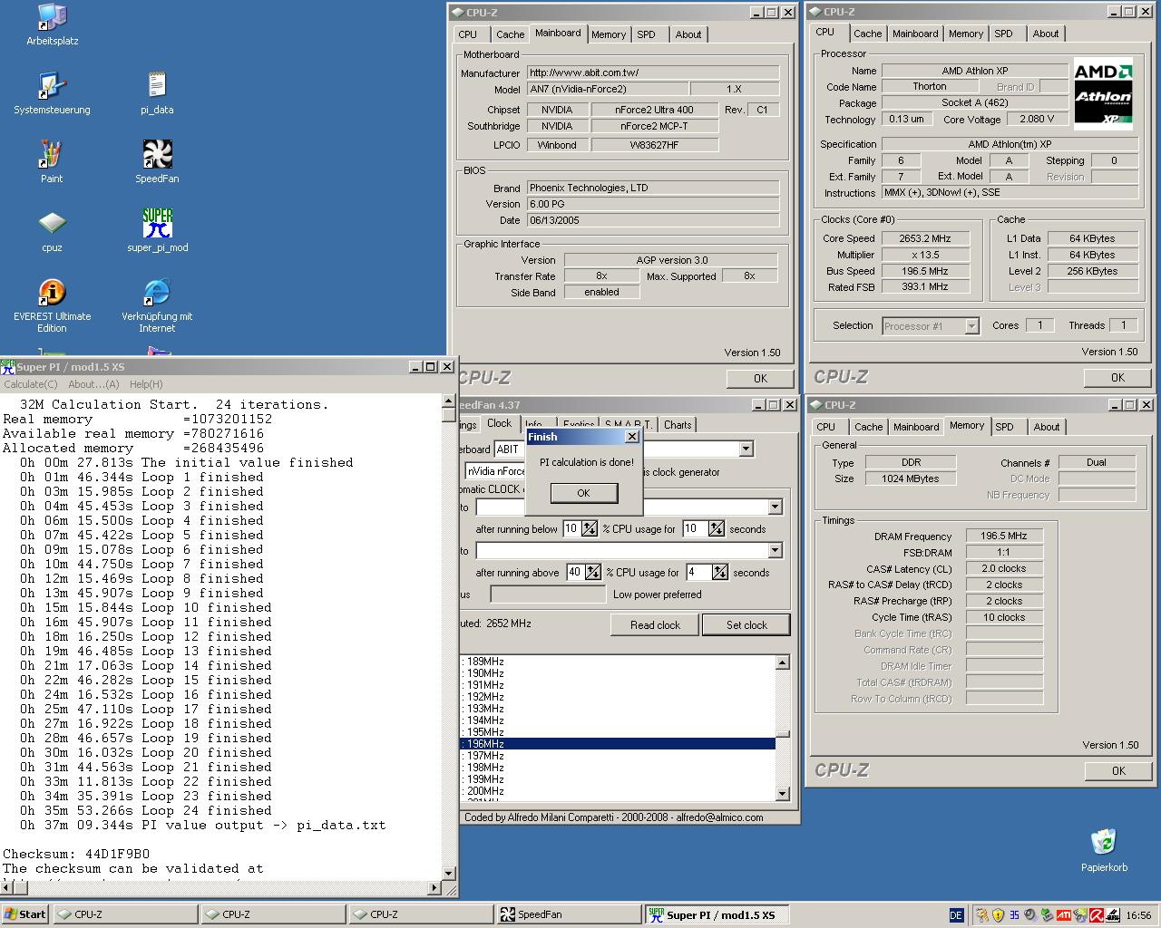
Task: Click the Checksum: 44D1F9B0 line
Action: [x=76, y=855]
